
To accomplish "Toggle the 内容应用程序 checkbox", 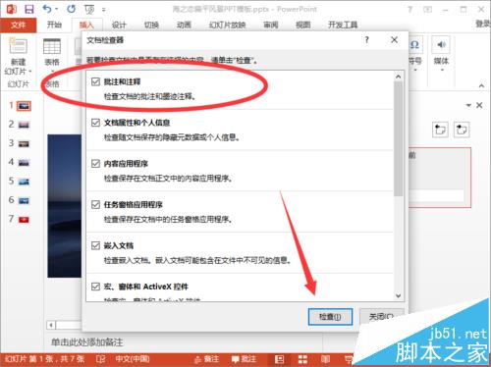I will pos(95,164).
